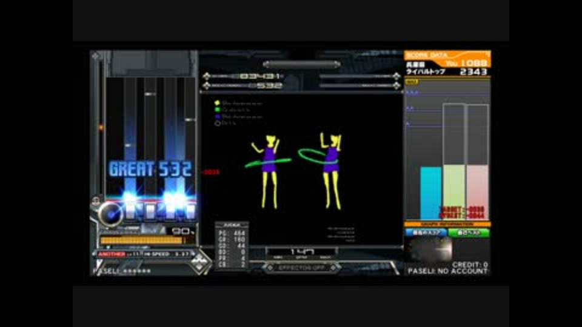This screenshot has height=327, width=582.
Task: Click the white ring legend marker
Action: click(218, 123)
